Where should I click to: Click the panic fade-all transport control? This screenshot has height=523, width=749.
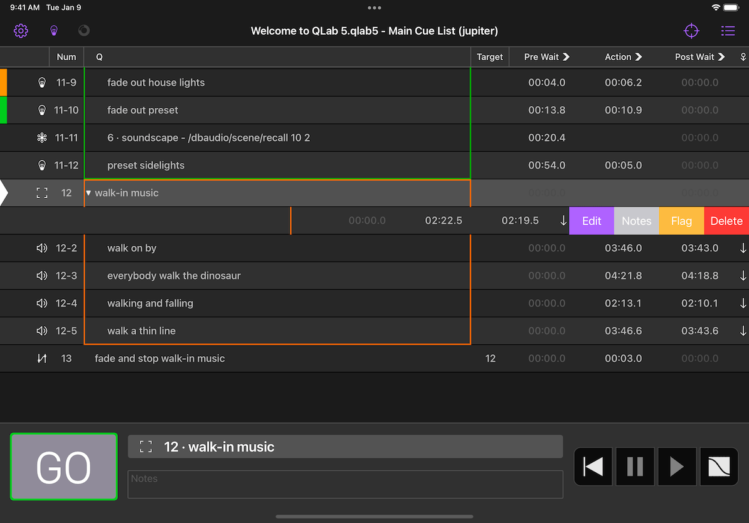click(718, 466)
